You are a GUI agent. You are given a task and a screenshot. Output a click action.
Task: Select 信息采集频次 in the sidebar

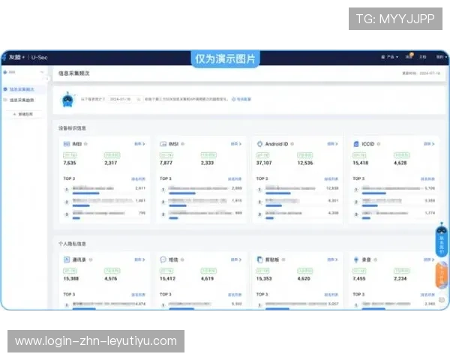tap(22, 89)
